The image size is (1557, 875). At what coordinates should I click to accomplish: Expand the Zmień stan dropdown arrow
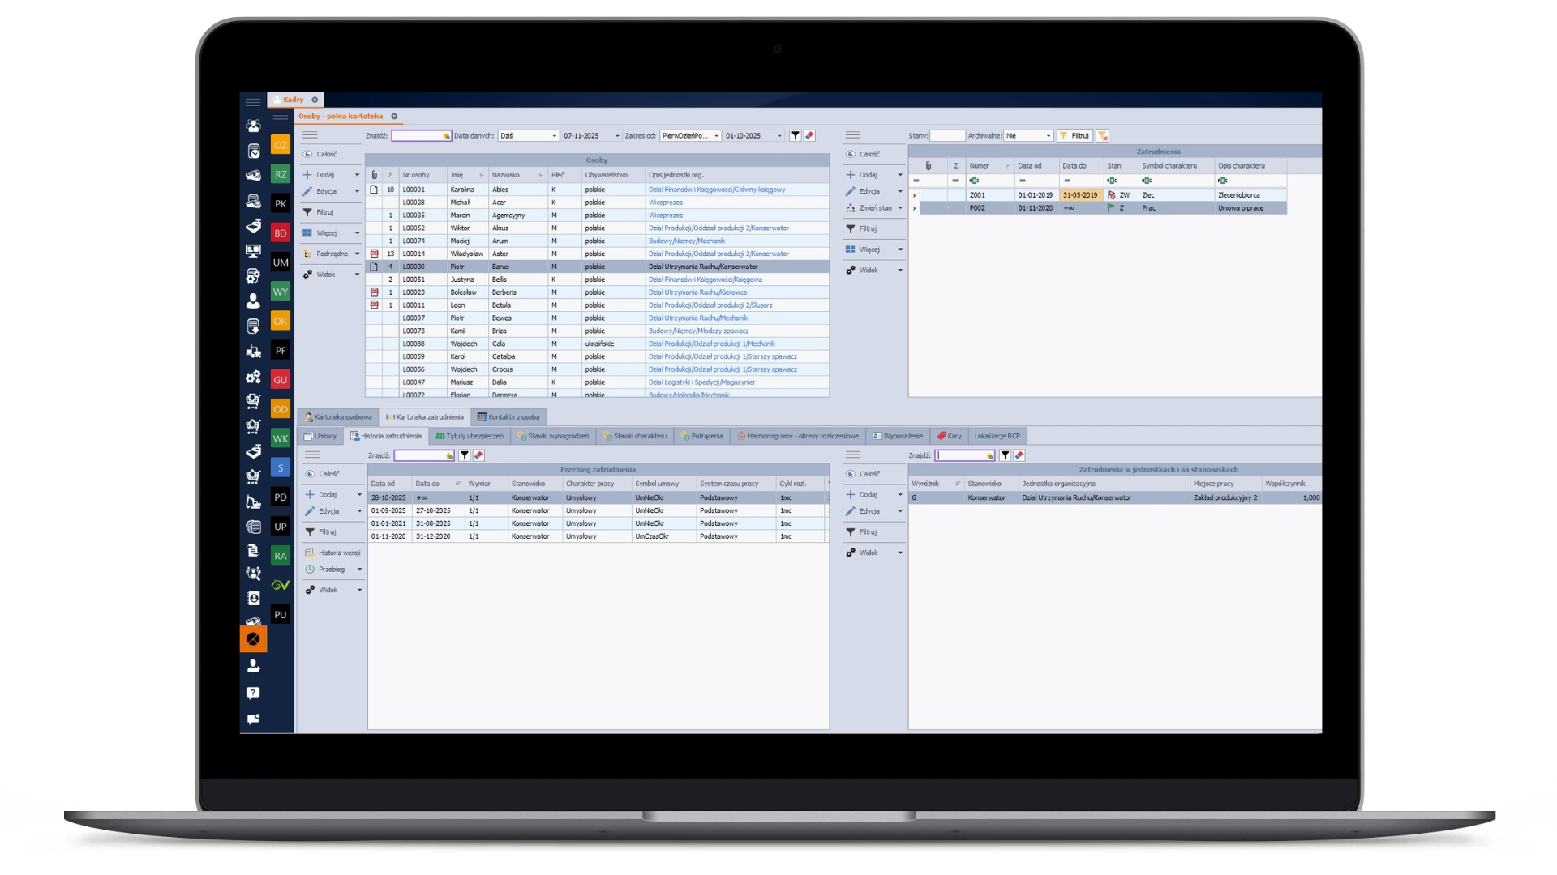point(900,208)
